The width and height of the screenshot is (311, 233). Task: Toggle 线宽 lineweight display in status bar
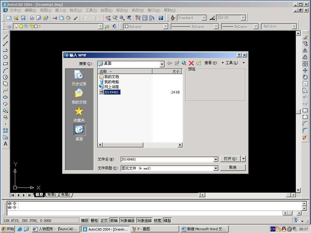point(158,220)
